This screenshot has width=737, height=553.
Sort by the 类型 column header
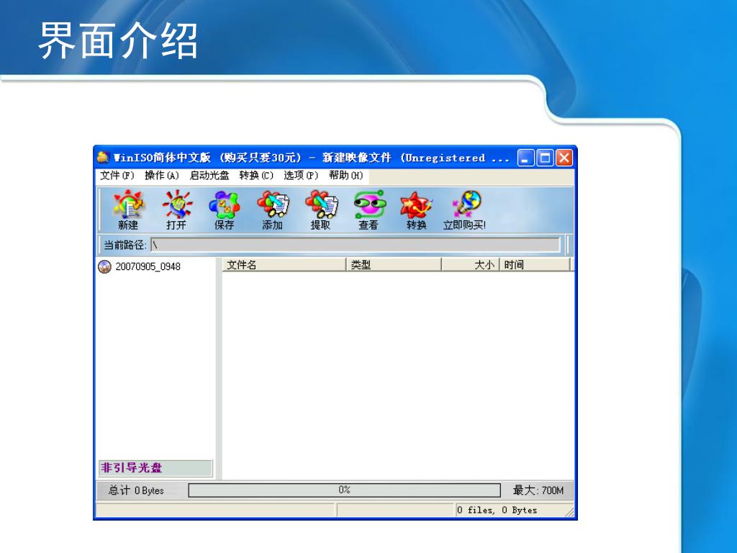(x=394, y=265)
